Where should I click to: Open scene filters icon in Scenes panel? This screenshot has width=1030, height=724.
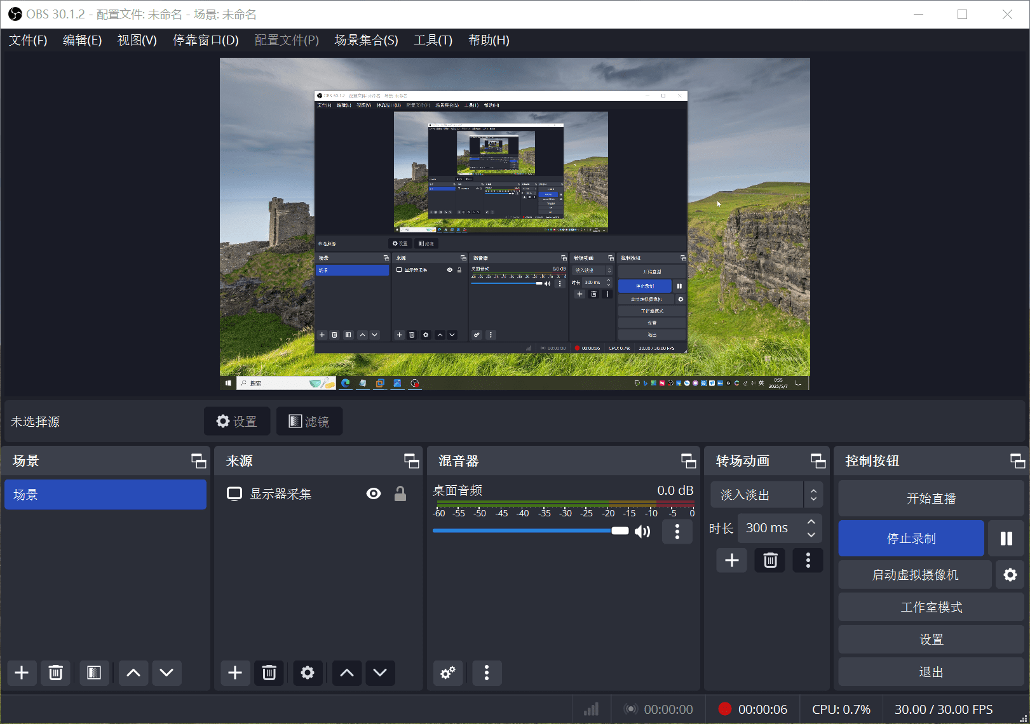[x=94, y=673]
